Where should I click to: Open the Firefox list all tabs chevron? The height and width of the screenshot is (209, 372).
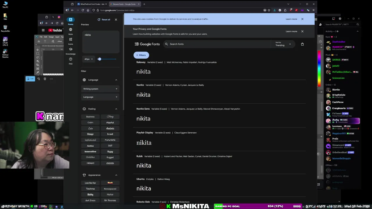[x=288, y=4]
